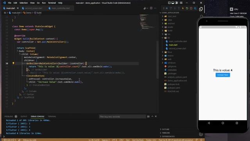Open the Edit menu
Viewport: 250px width, 141px height.
click(15, 3)
